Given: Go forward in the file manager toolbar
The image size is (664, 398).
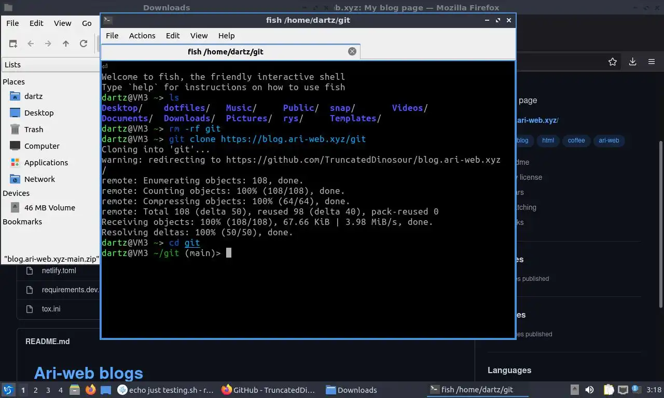Looking at the screenshot, I should click(48, 44).
